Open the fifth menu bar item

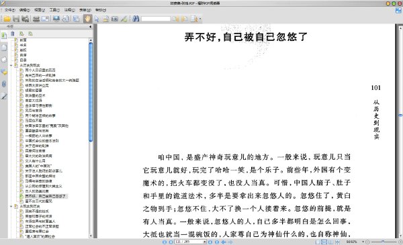coord(70,10)
